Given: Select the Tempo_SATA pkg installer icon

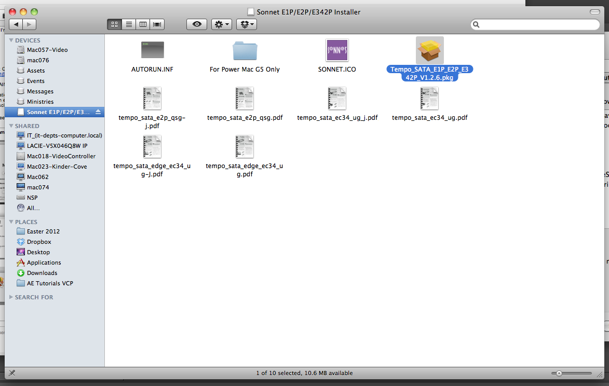Looking at the screenshot, I should pos(429,50).
